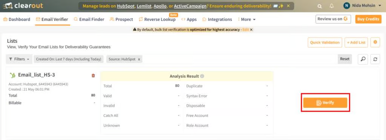Click the Billable row label
This screenshot has width=386, height=140.
[x=15, y=103]
